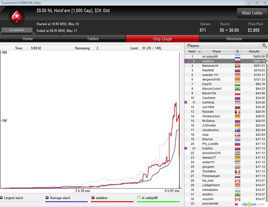Click the Canada flag beside sooyoko
The height and width of the screenshot is (207, 268).
(x=238, y=199)
